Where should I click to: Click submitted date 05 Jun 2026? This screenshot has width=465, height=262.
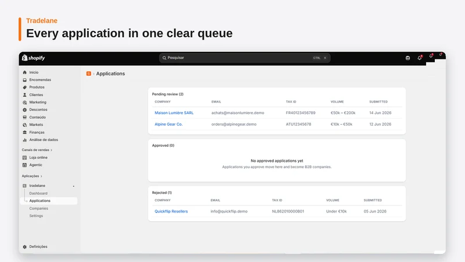click(x=375, y=211)
